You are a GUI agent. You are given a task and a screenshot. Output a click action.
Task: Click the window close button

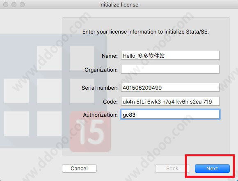[6, 5]
